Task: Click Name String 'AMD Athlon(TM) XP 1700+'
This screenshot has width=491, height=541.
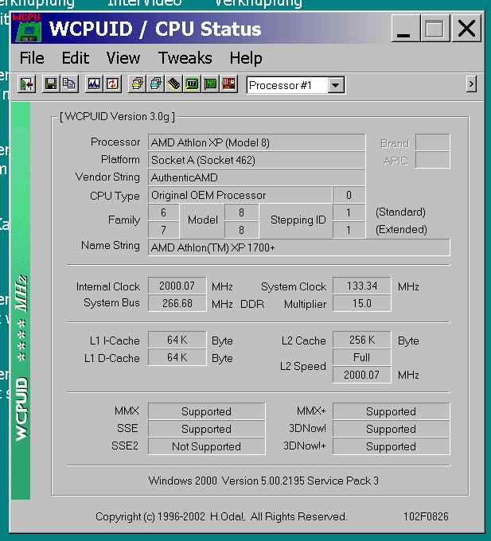Action: 298,247
